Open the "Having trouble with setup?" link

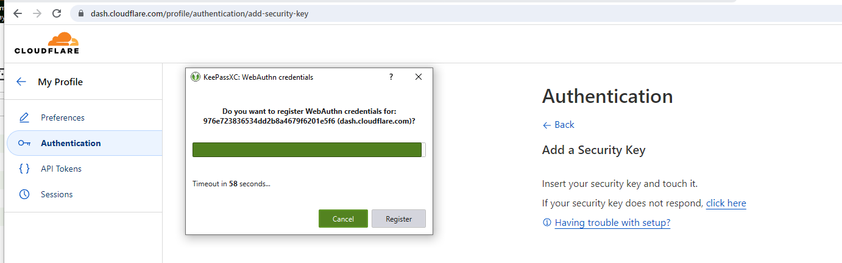612,223
